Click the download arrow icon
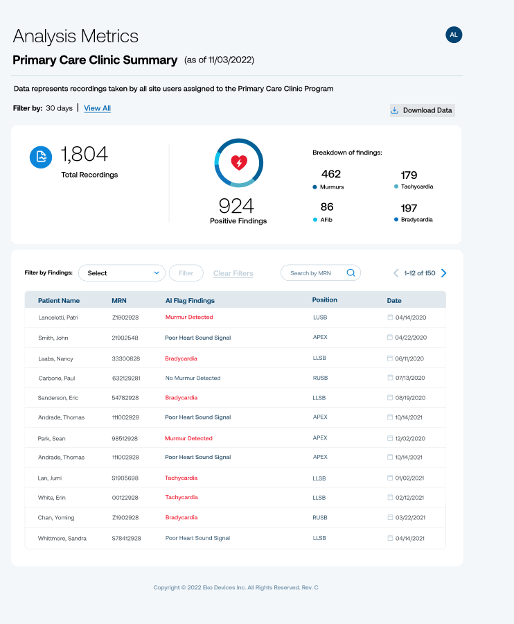The height and width of the screenshot is (624, 514). [394, 110]
